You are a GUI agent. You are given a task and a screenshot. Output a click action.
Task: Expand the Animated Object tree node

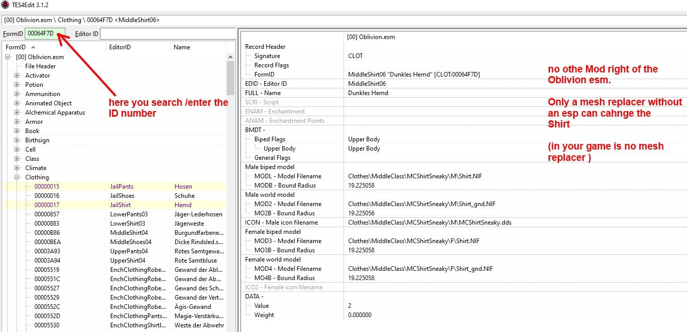click(x=17, y=103)
